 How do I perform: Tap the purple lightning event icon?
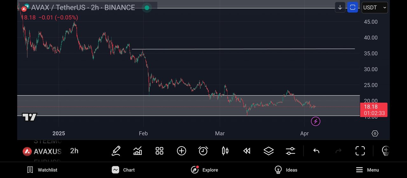[x=315, y=121]
